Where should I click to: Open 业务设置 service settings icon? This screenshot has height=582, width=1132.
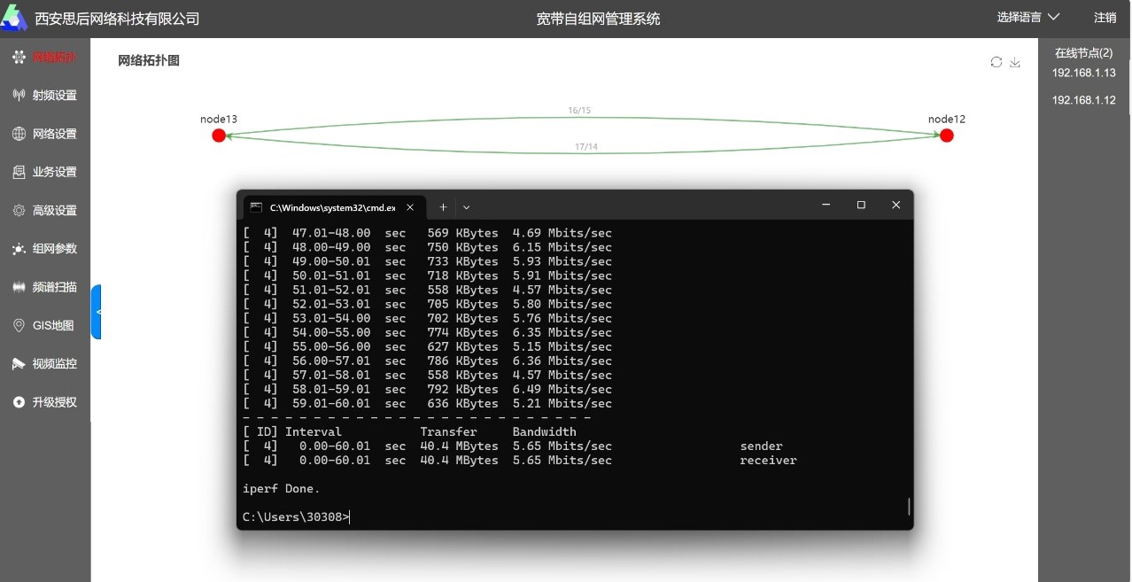click(x=19, y=172)
